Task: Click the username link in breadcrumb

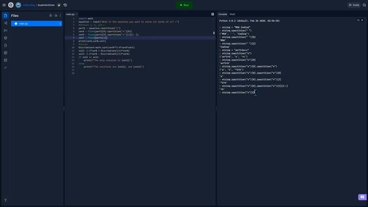Action: (29, 5)
